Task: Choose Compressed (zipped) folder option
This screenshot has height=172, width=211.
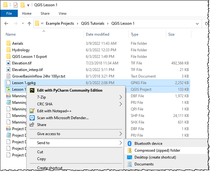Action: click(x=157, y=150)
